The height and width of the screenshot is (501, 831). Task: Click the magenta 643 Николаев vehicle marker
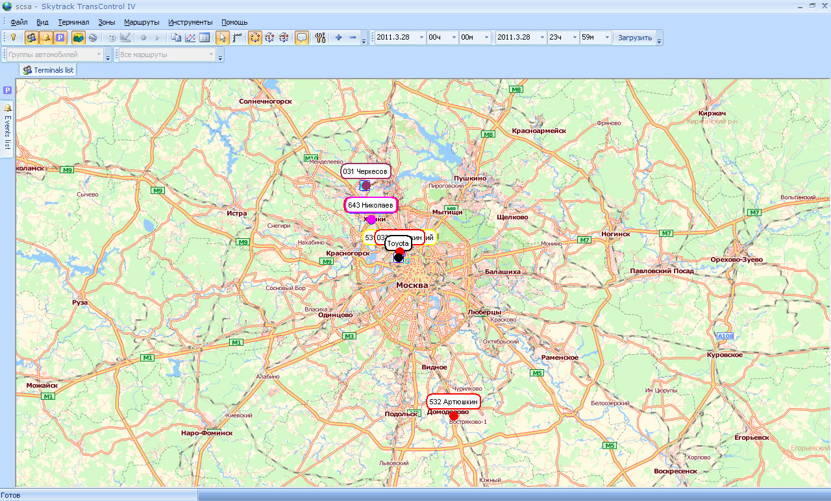coord(371,219)
